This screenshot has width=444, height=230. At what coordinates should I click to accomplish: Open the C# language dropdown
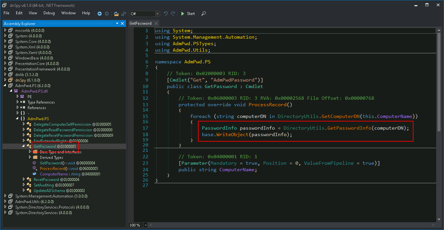click(x=157, y=14)
